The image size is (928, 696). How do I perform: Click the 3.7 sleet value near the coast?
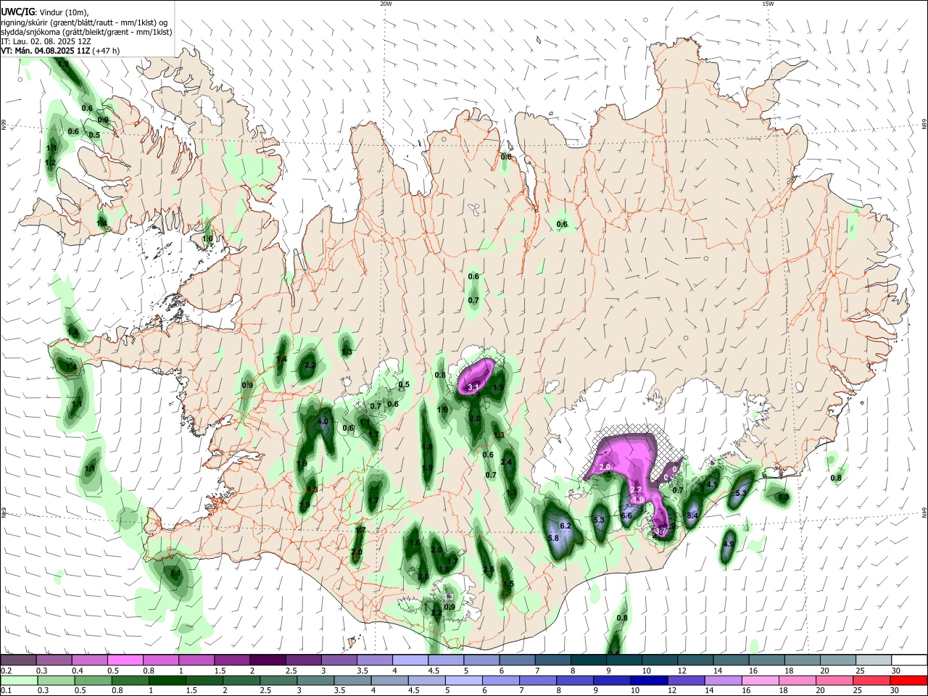pyautogui.click(x=660, y=531)
